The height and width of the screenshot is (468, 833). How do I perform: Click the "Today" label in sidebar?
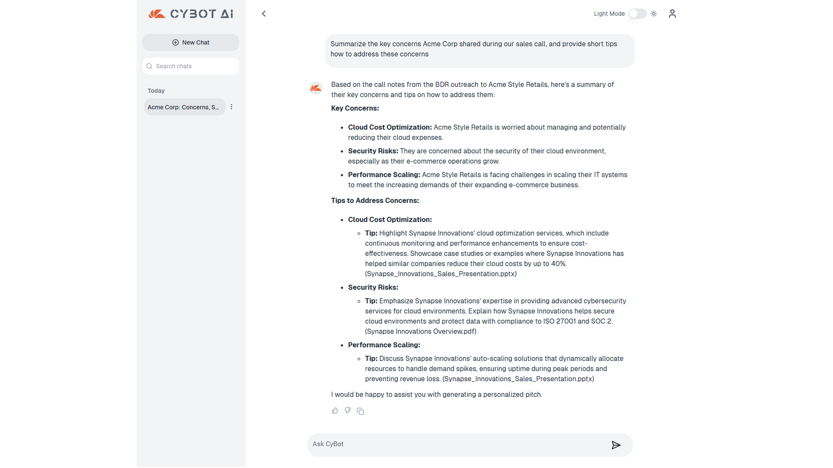pos(156,91)
